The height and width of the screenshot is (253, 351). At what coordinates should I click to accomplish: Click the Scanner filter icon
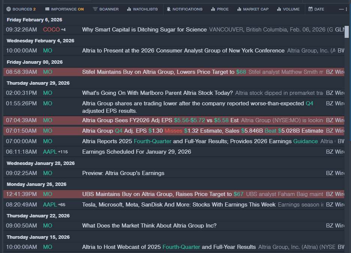coord(95,9)
